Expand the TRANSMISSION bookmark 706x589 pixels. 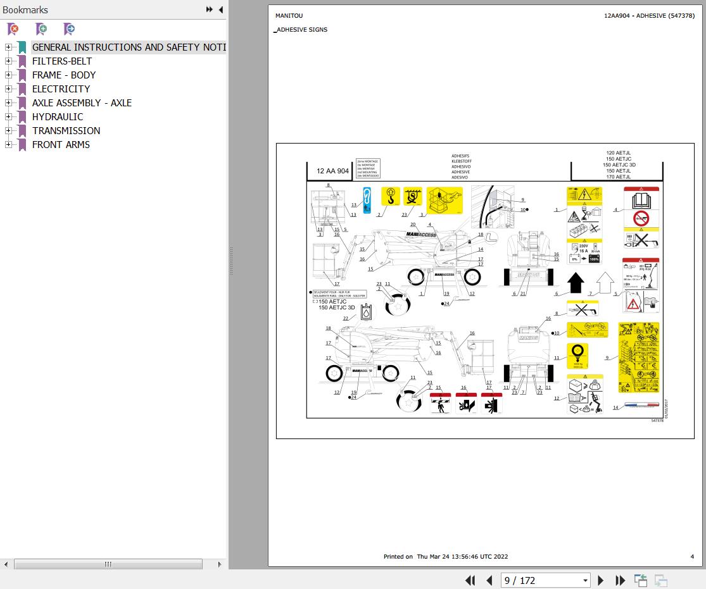(8, 130)
